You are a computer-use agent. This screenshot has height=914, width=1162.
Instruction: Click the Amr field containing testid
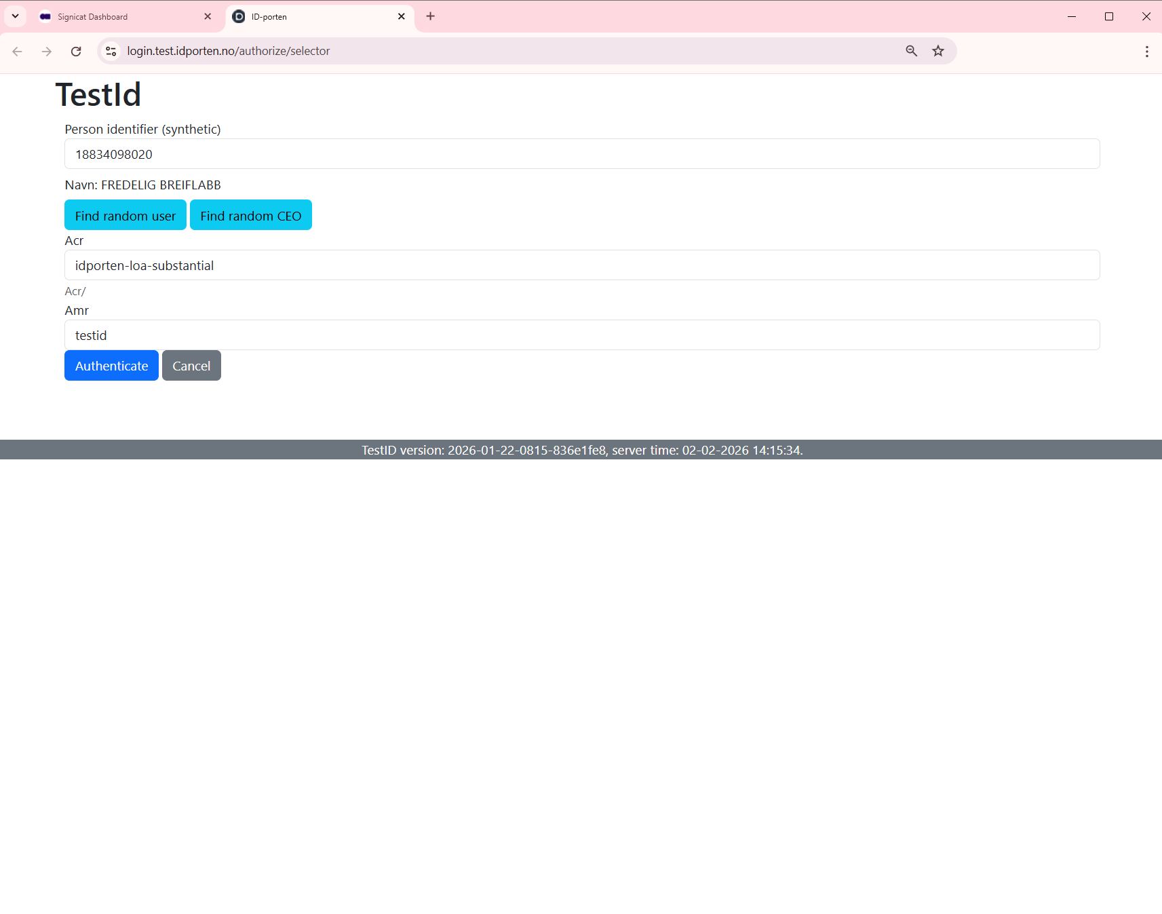[581, 335]
